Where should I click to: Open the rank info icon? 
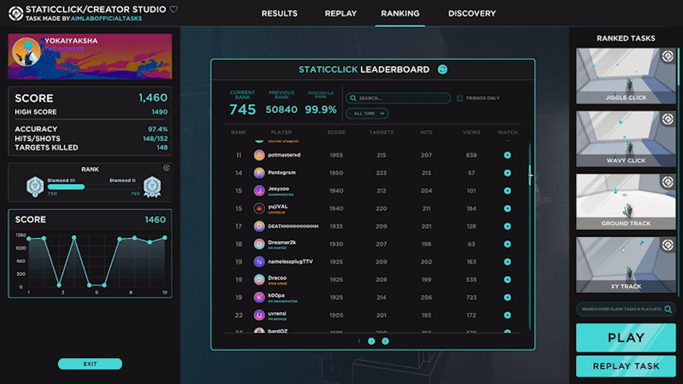166,168
